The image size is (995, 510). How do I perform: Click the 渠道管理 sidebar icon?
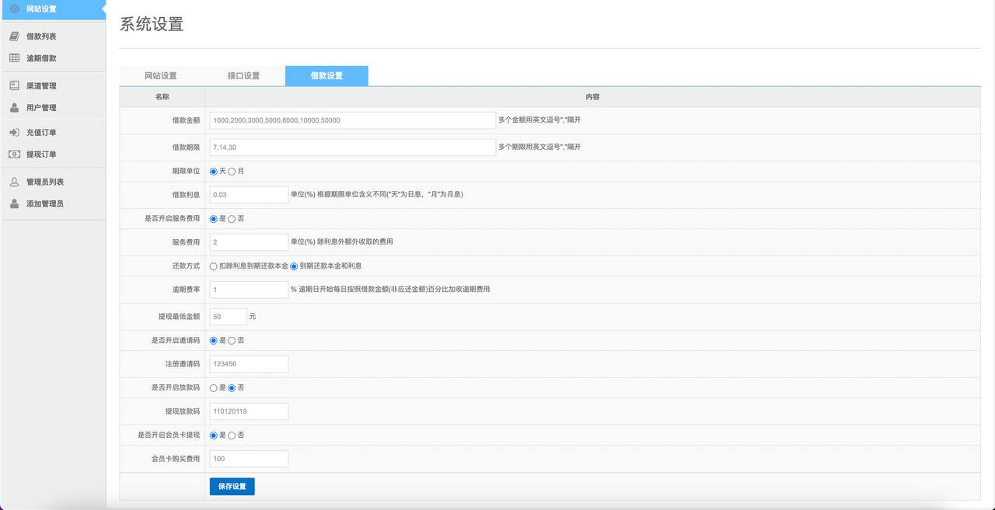pos(14,86)
